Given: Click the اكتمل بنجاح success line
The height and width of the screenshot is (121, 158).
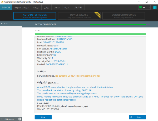Looking at the screenshot, I should (x=43, y=103).
